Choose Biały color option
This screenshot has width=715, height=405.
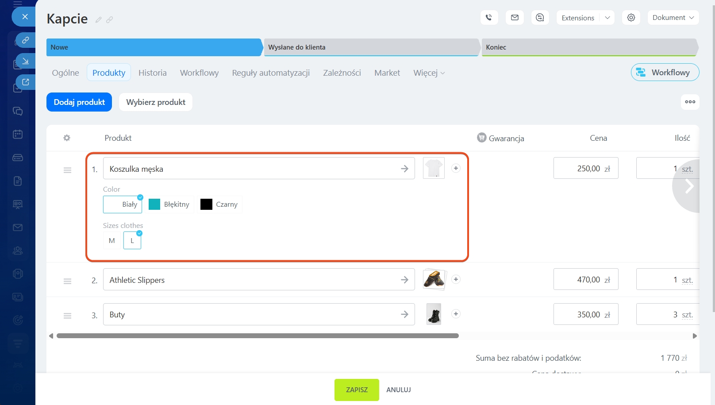(x=123, y=204)
